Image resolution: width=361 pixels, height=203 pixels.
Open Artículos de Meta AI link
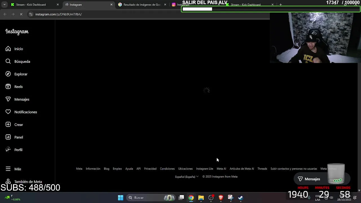click(x=242, y=169)
